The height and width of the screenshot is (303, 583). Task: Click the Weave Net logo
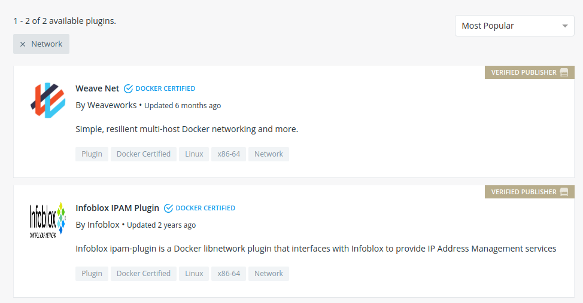(x=48, y=100)
